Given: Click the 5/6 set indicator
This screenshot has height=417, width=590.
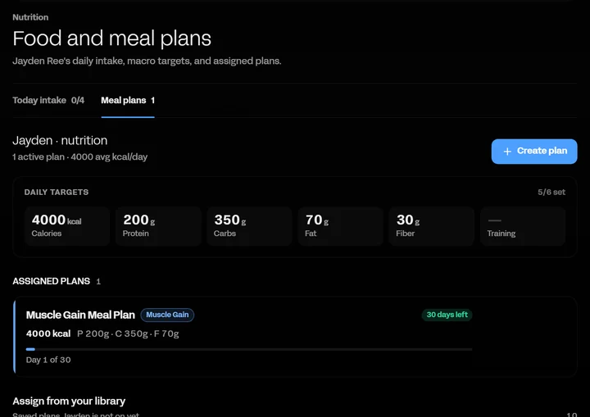Looking at the screenshot, I should 551,193.
